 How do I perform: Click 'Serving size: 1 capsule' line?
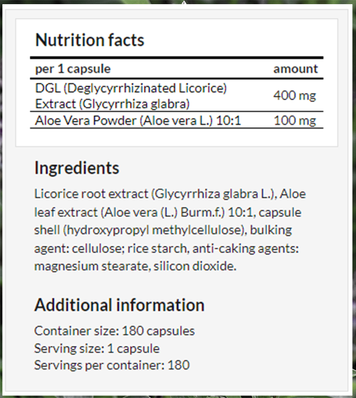tap(97, 348)
